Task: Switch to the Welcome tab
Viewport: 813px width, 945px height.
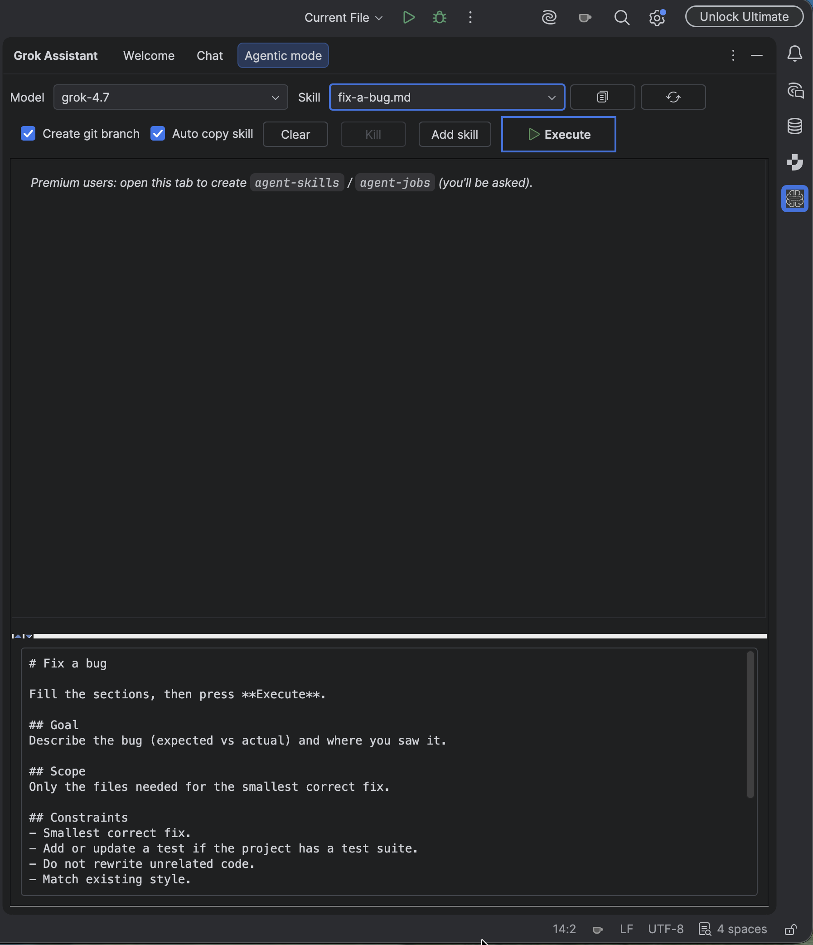Action: (149, 56)
